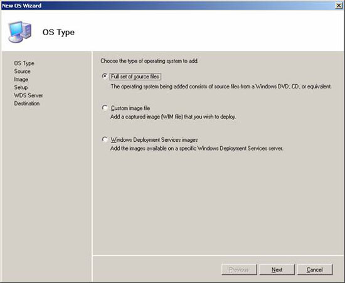Click the Next button
This screenshot has width=345, height=283.
pos(277,270)
